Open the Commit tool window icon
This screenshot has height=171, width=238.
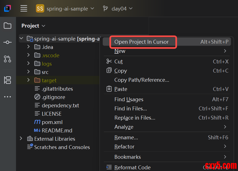tap(8, 42)
